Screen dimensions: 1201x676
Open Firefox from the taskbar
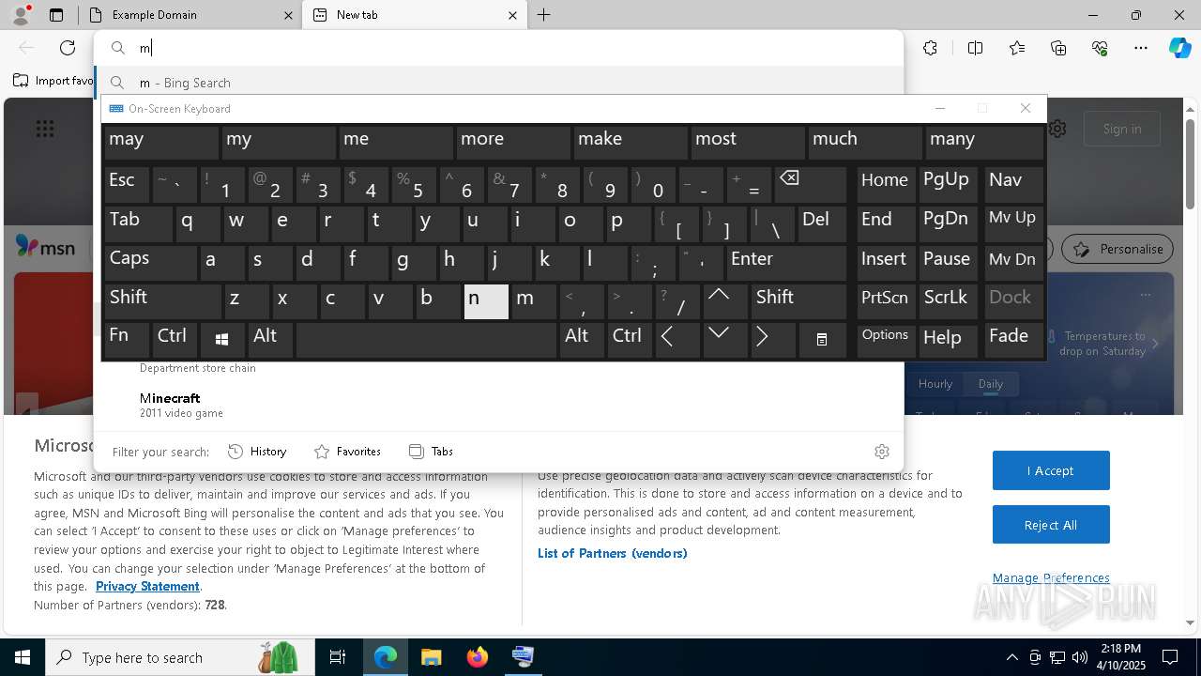point(478,657)
